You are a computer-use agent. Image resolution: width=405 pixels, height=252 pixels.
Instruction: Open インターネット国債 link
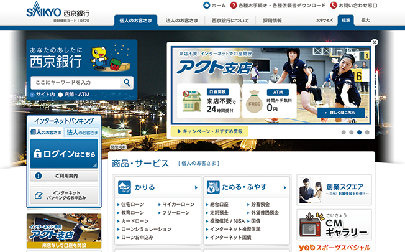(x=230, y=237)
